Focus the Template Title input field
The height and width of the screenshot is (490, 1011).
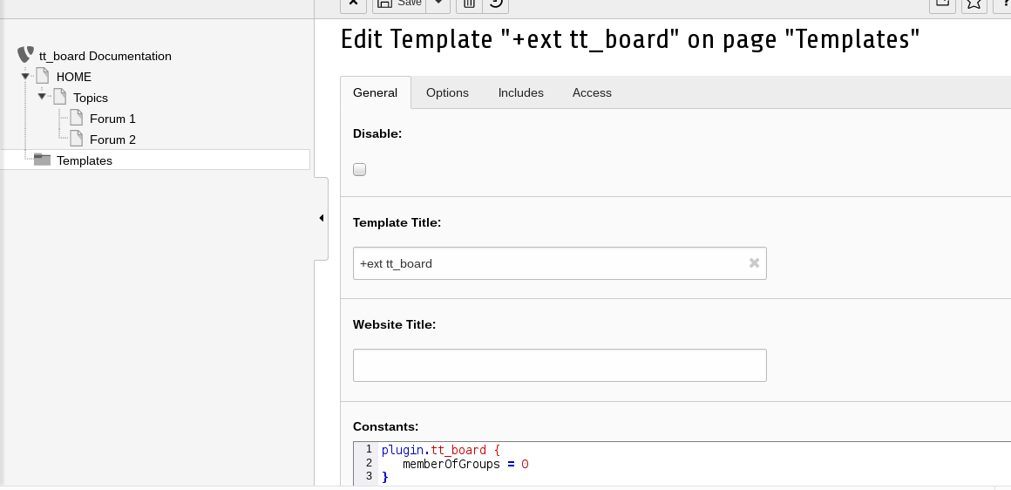point(560,263)
